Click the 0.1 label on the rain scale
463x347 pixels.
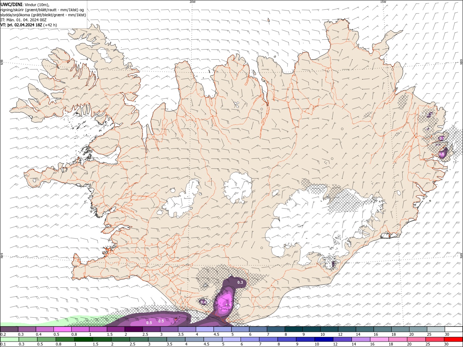tap(3, 344)
